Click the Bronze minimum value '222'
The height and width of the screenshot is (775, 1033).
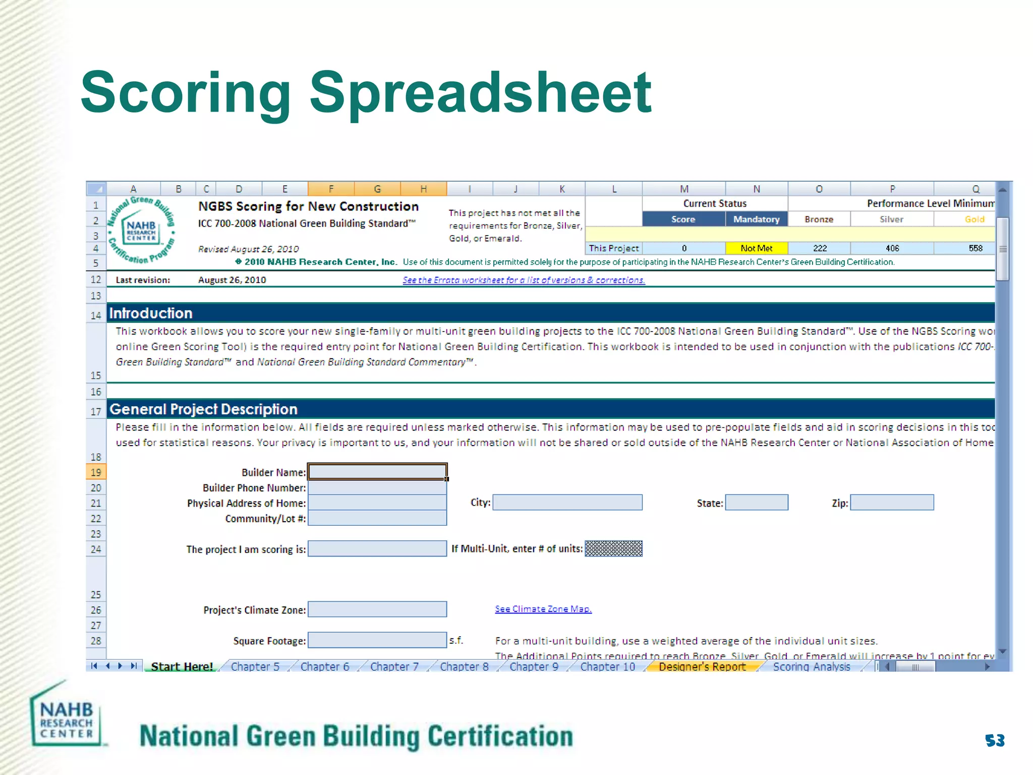(x=820, y=248)
